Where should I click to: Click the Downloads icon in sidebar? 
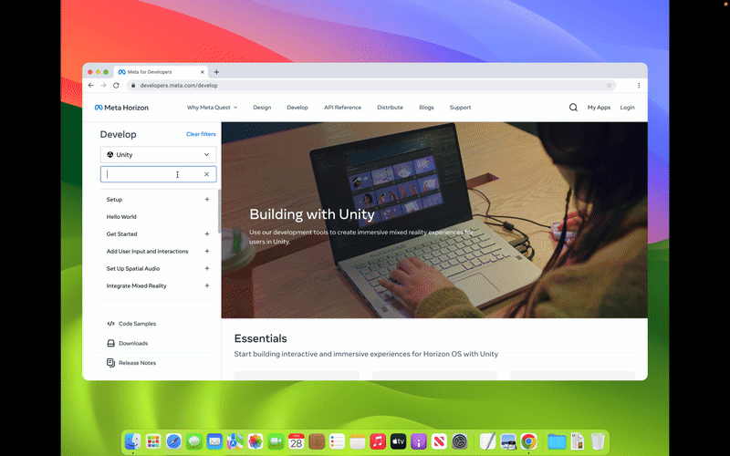[x=110, y=343]
